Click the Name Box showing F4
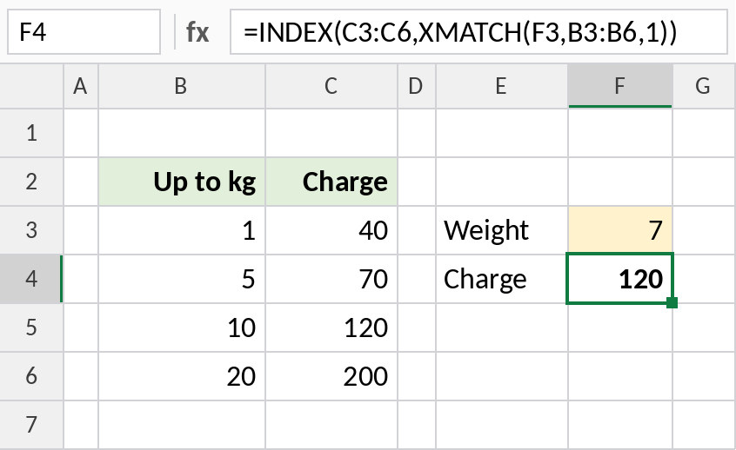The width and height of the screenshot is (736, 450). [84, 32]
